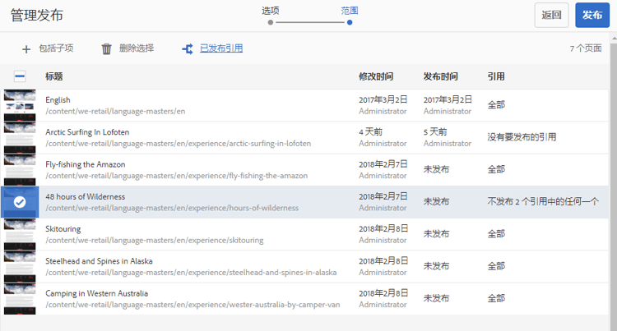Click the Skitouring title text
Viewport: 617px width, 331px height.
[x=63, y=229]
